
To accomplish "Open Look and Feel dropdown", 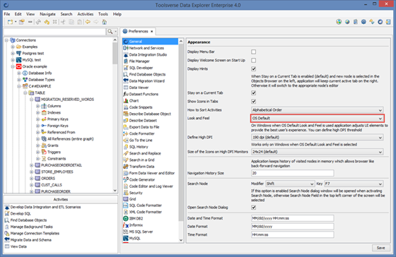I will click(318, 119).
